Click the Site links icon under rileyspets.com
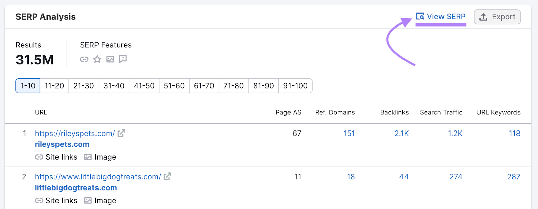 click(x=39, y=157)
